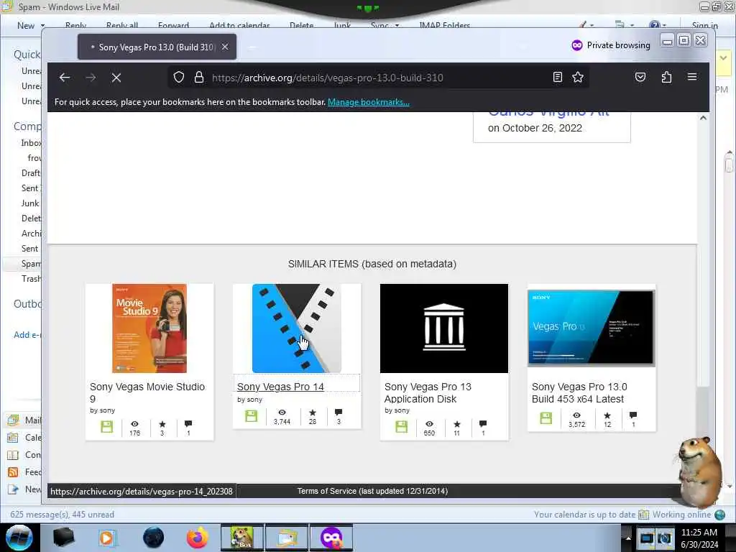Click the scroll up arrow of page scrollbar
The height and width of the screenshot is (552, 736).
point(703,118)
